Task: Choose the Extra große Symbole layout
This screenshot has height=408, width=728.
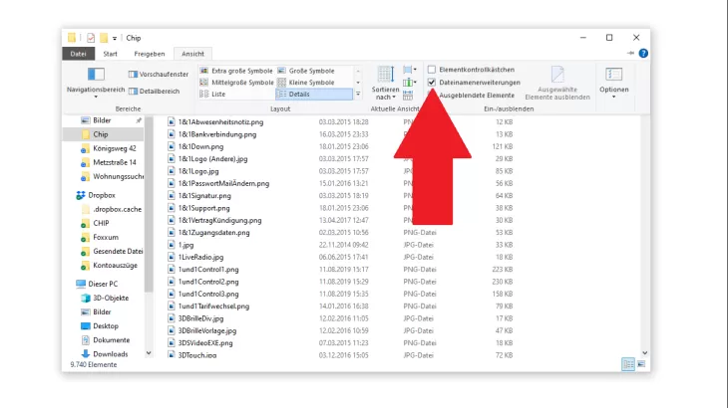Action: pos(235,71)
